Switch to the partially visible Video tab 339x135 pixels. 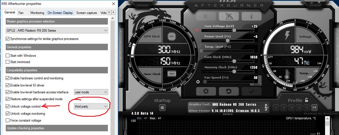[x=103, y=13]
